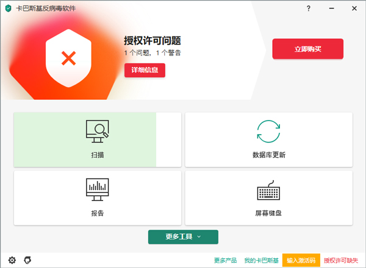366x268 pixels.
Task: Click the on-screen keyboard icon
Action: click(268, 190)
